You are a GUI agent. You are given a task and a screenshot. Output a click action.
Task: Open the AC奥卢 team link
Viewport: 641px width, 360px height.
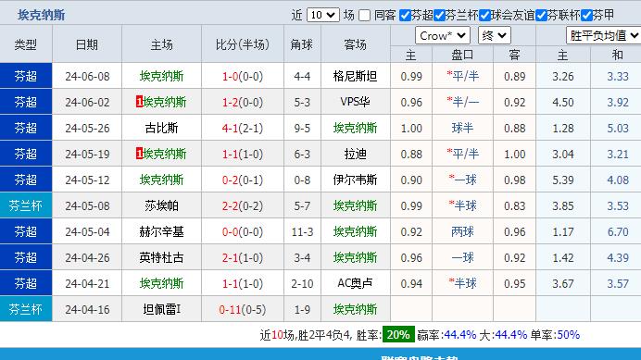[355, 283]
